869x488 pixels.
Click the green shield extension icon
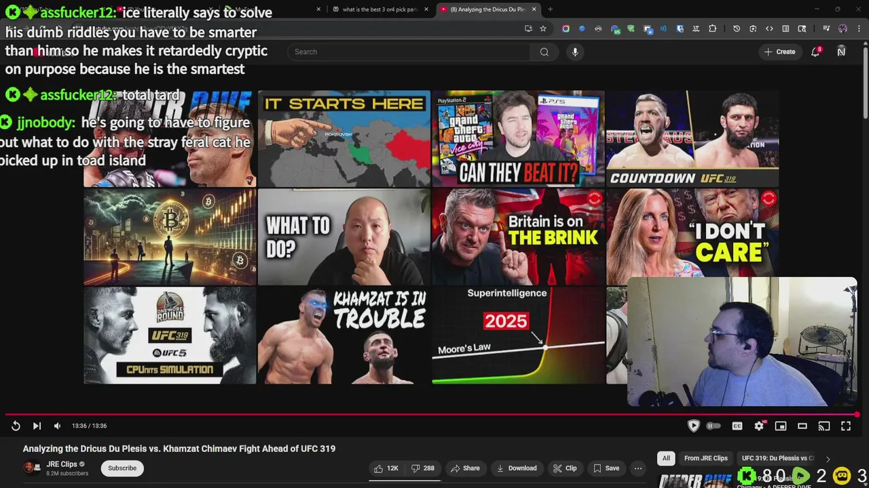pyautogui.click(x=631, y=28)
